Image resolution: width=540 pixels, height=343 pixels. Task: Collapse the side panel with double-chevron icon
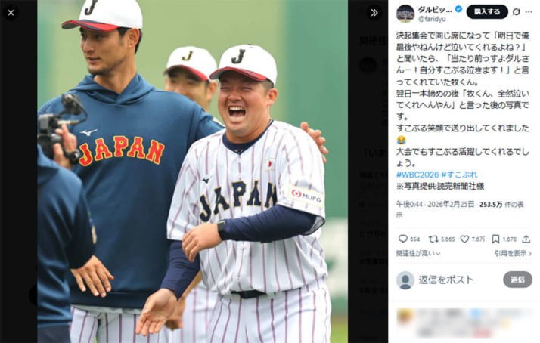click(374, 13)
